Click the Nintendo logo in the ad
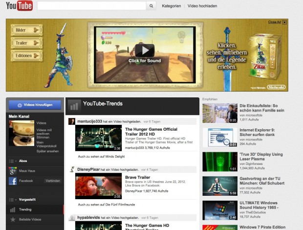Image resolution: width=303 pixels, height=230 pixels. (276, 87)
